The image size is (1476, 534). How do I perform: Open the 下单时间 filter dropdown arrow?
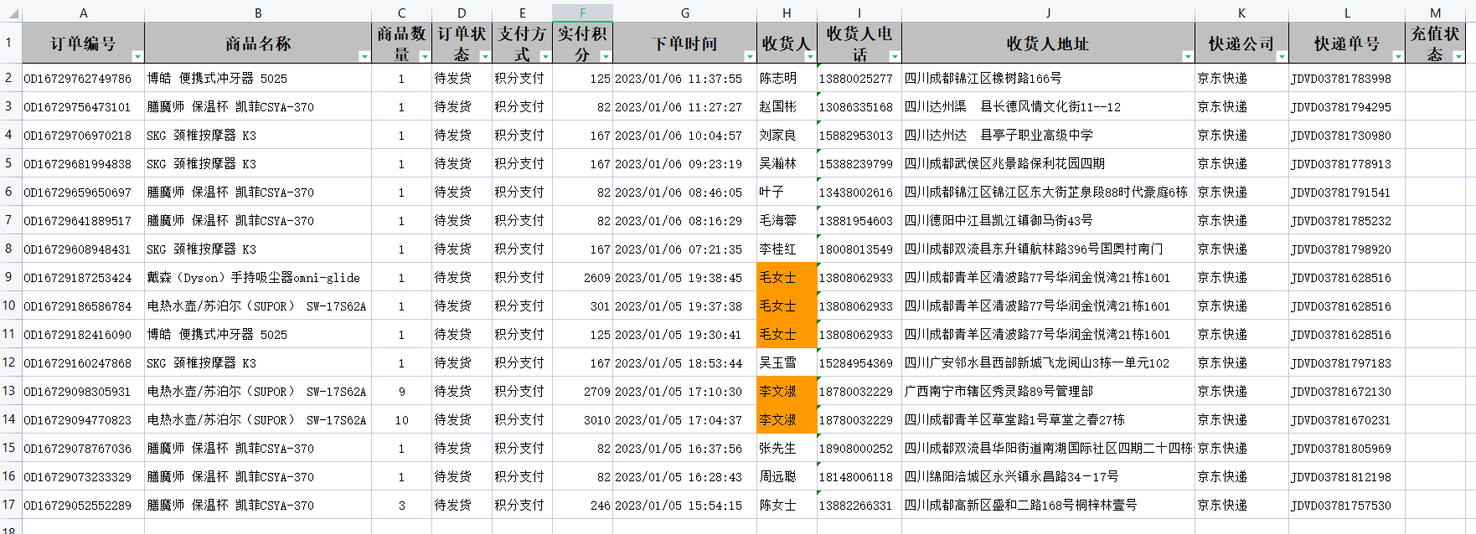pyautogui.click(x=749, y=56)
